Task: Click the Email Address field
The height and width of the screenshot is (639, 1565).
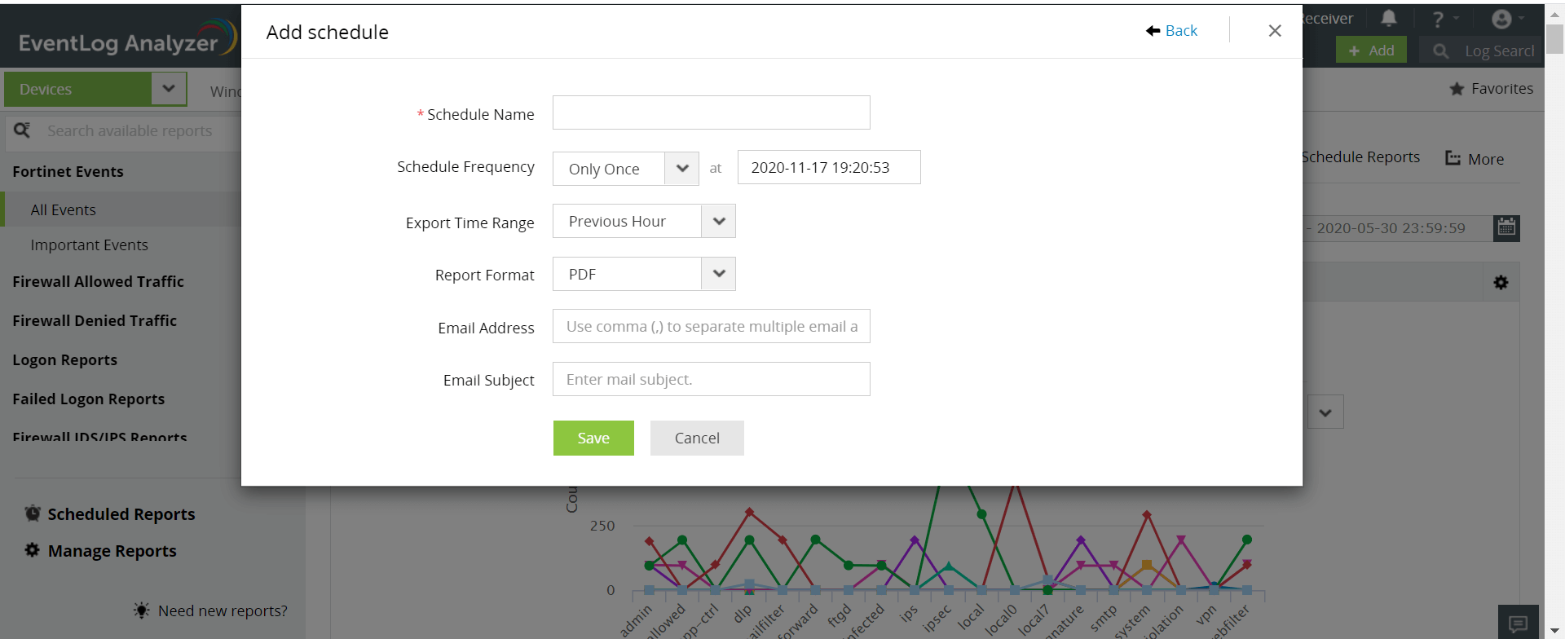Action: point(711,326)
